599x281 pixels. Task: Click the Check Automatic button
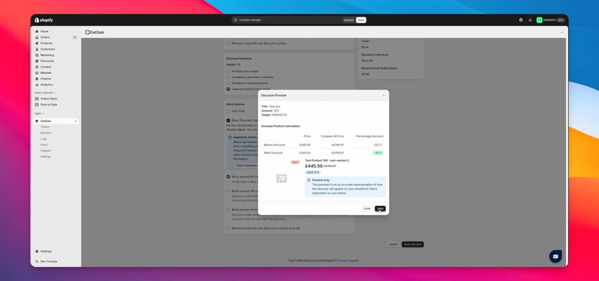[x=246, y=165]
